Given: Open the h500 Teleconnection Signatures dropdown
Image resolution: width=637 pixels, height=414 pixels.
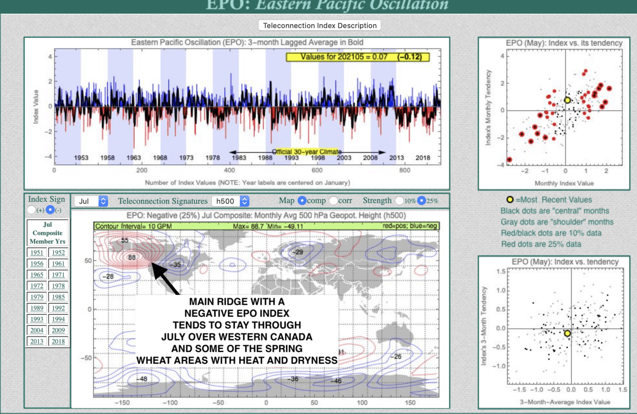Looking at the screenshot, I should tap(230, 201).
